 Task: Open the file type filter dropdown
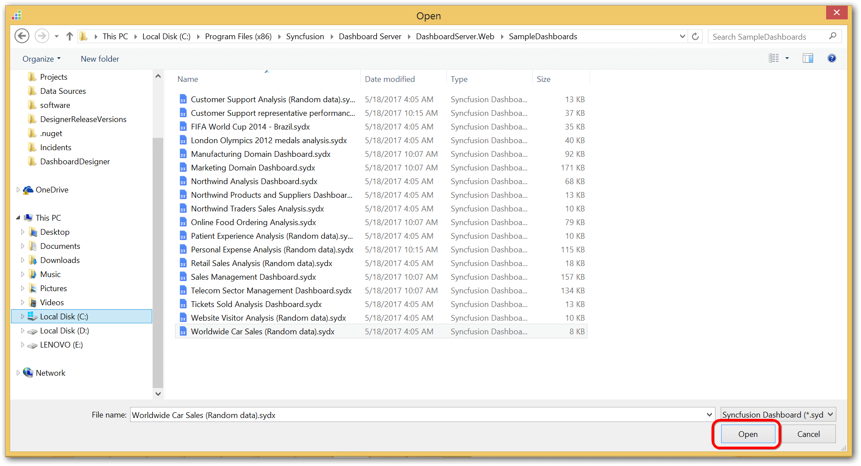tap(778, 414)
